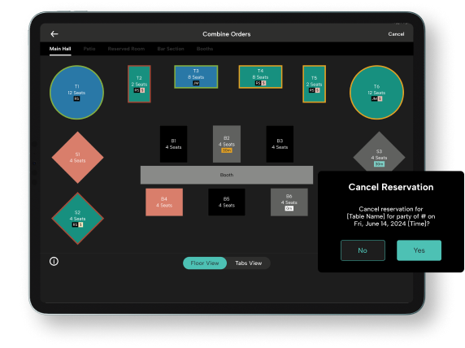This screenshot has width=465, height=348.
Task: Open the Patio tab
Action: (89, 49)
